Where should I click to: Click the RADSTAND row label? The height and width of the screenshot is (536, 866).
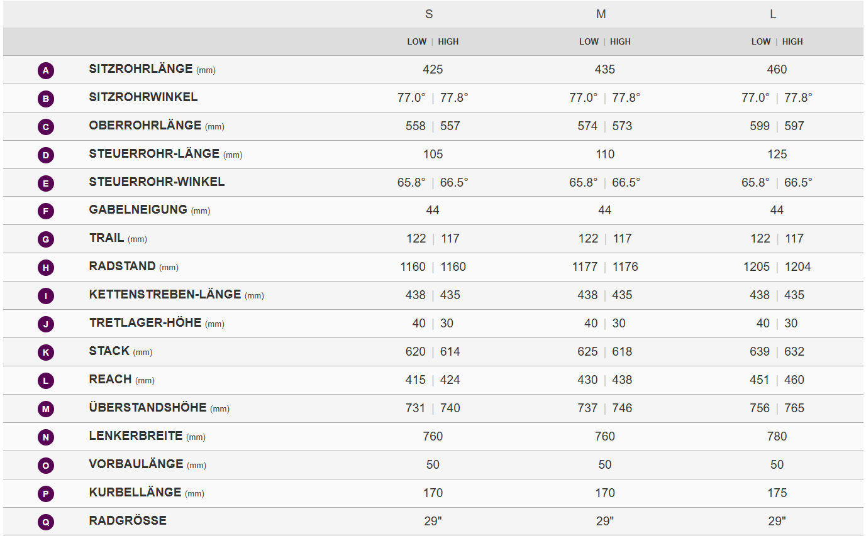[x=122, y=266]
